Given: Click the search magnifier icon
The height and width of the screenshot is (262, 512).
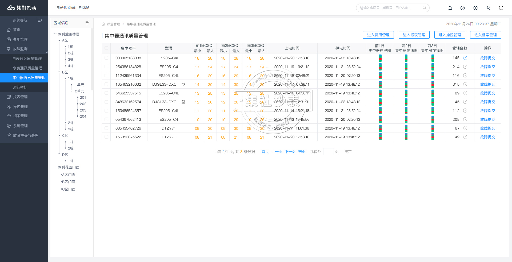Looking at the screenshot, I should click(424, 8).
